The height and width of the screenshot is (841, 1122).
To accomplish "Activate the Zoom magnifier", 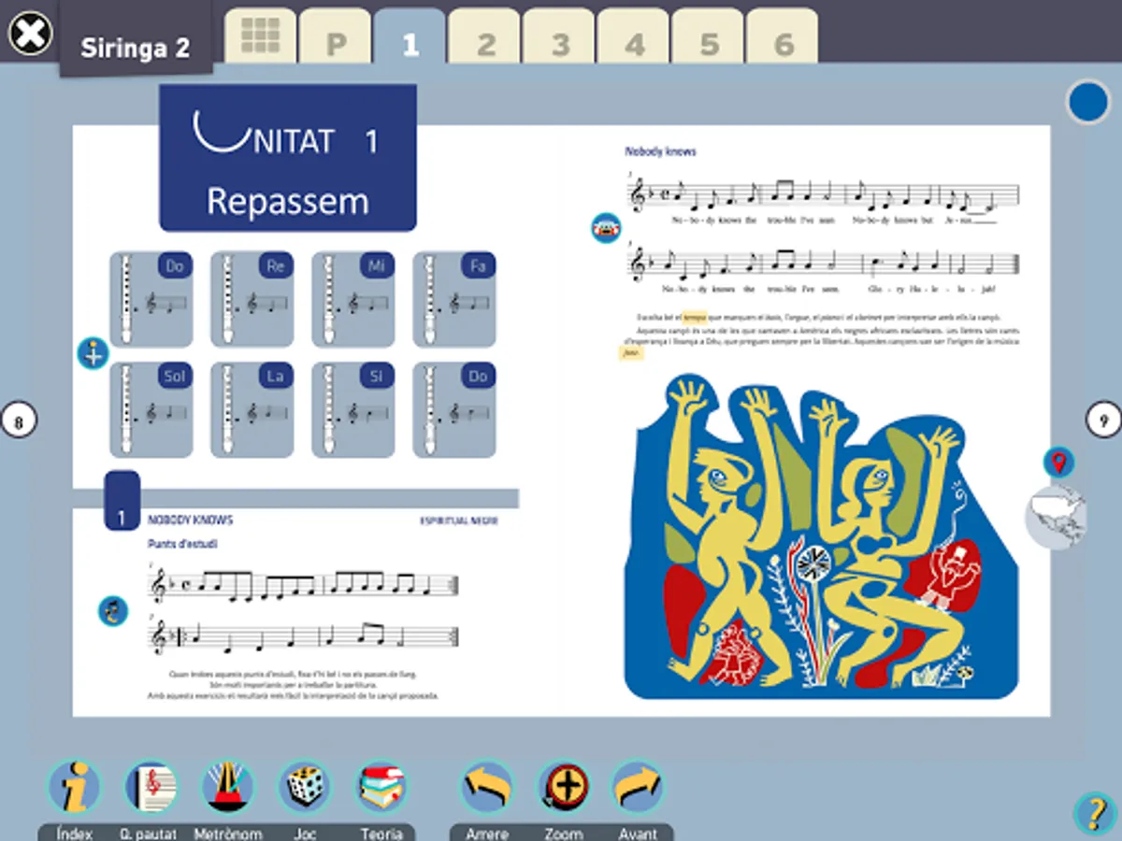I will point(563,788).
